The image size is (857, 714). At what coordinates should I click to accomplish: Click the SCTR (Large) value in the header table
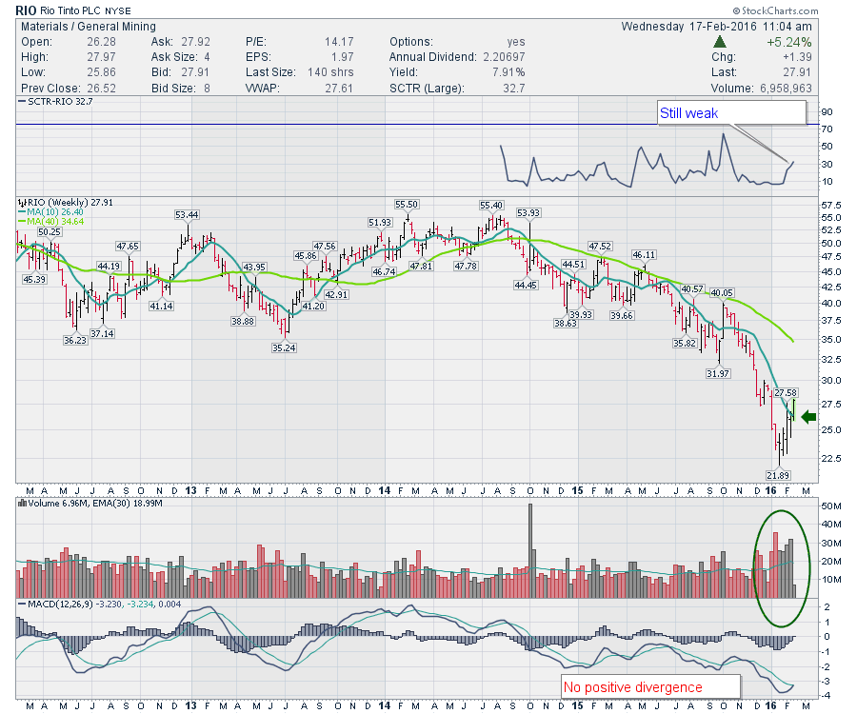click(514, 89)
